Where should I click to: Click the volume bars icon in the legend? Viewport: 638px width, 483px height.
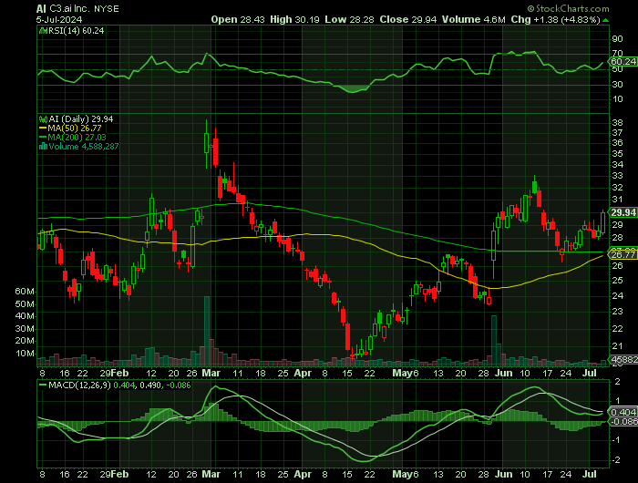[43, 147]
